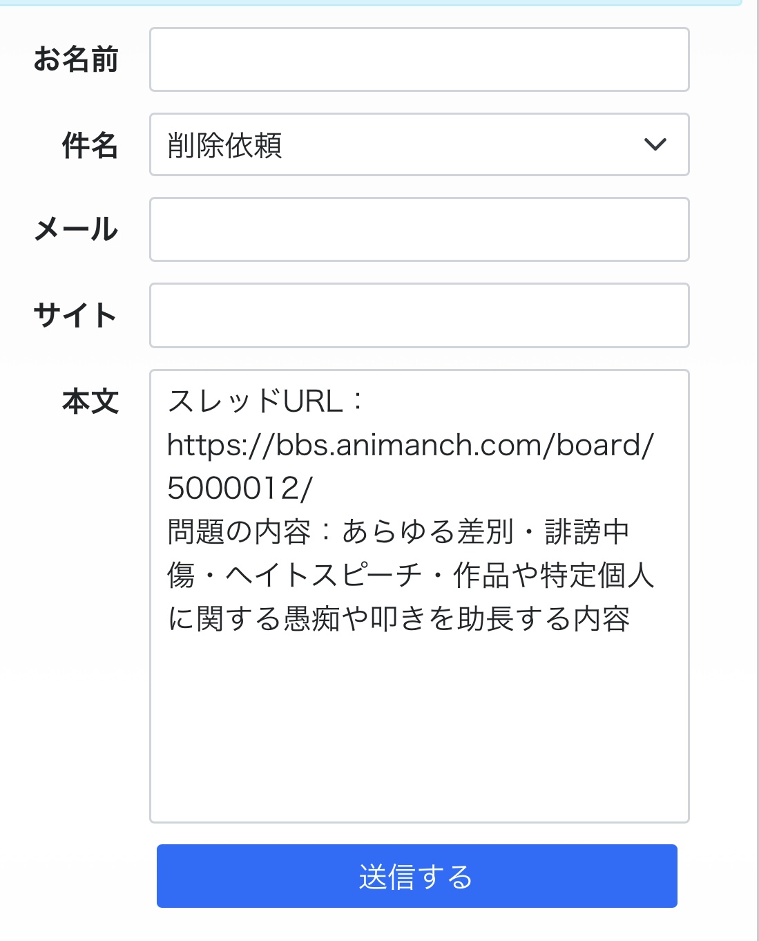Click the サイト label text
Image resolution: width=759 pixels, height=941 pixels.
(x=75, y=315)
